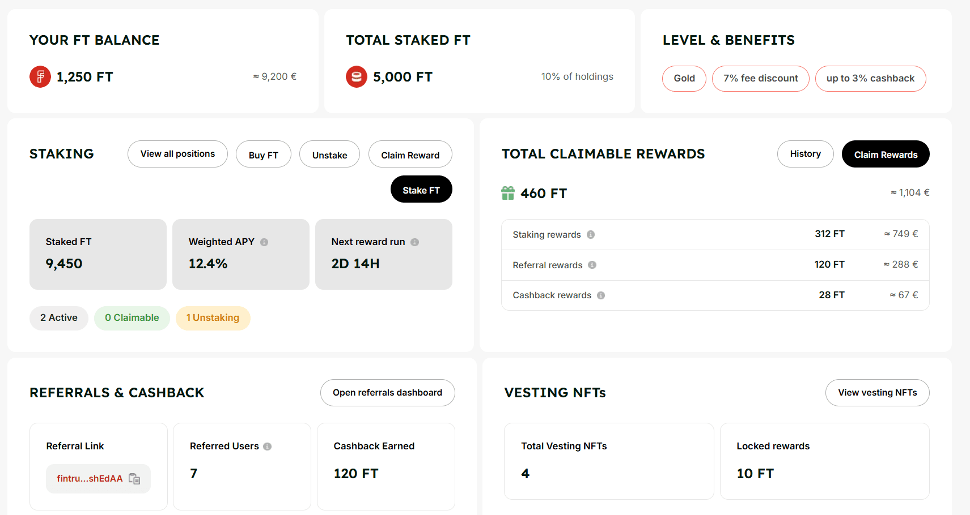970x515 pixels.
Task: Switch to the History view
Action: tap(805, 154)
